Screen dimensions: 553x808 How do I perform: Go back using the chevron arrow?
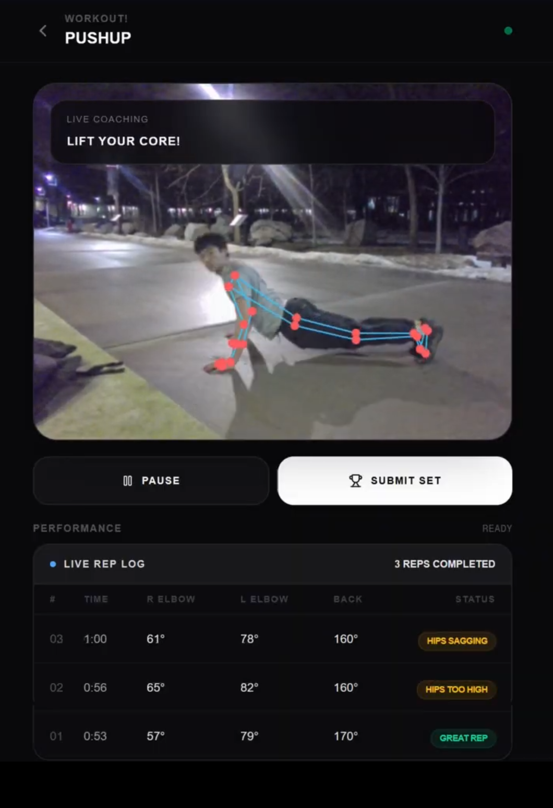(x=43, y=31)
